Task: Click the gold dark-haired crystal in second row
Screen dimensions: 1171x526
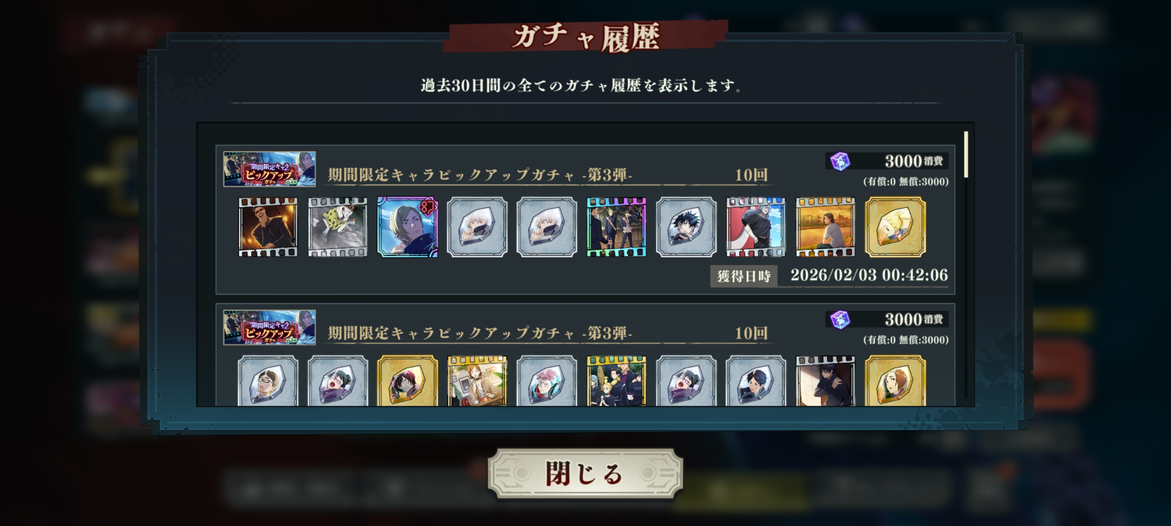Action: click(x=408, y=380)
